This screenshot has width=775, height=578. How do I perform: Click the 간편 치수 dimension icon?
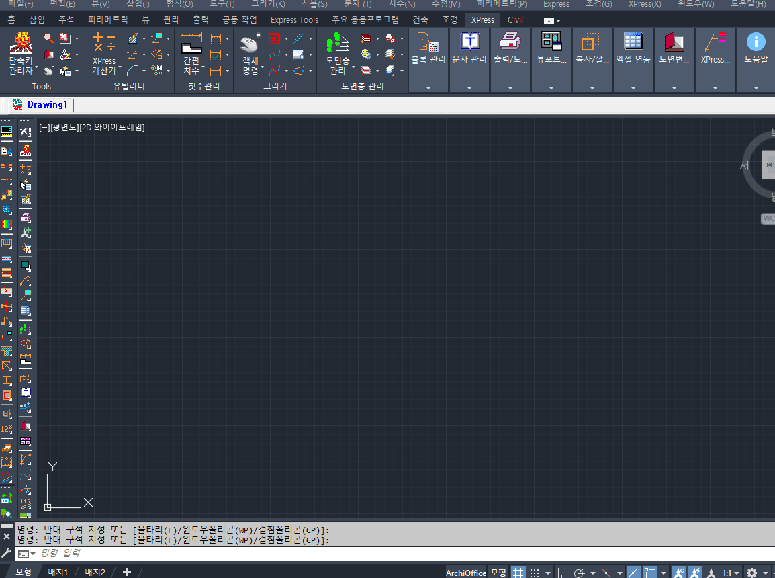(x=191, y=52)
